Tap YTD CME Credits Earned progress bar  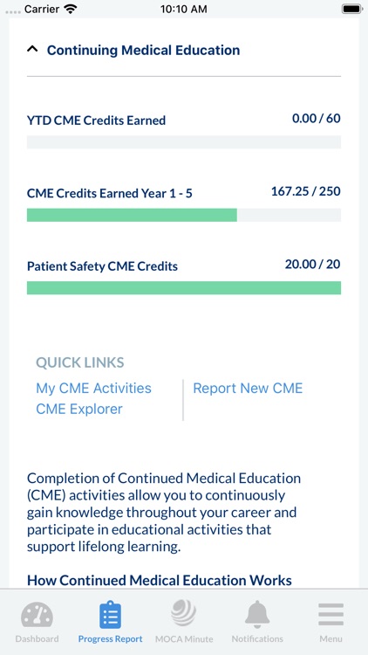[184, 142]
